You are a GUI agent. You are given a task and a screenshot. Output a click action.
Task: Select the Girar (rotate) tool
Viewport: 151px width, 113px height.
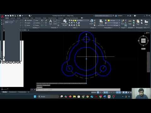coord(36,20)
